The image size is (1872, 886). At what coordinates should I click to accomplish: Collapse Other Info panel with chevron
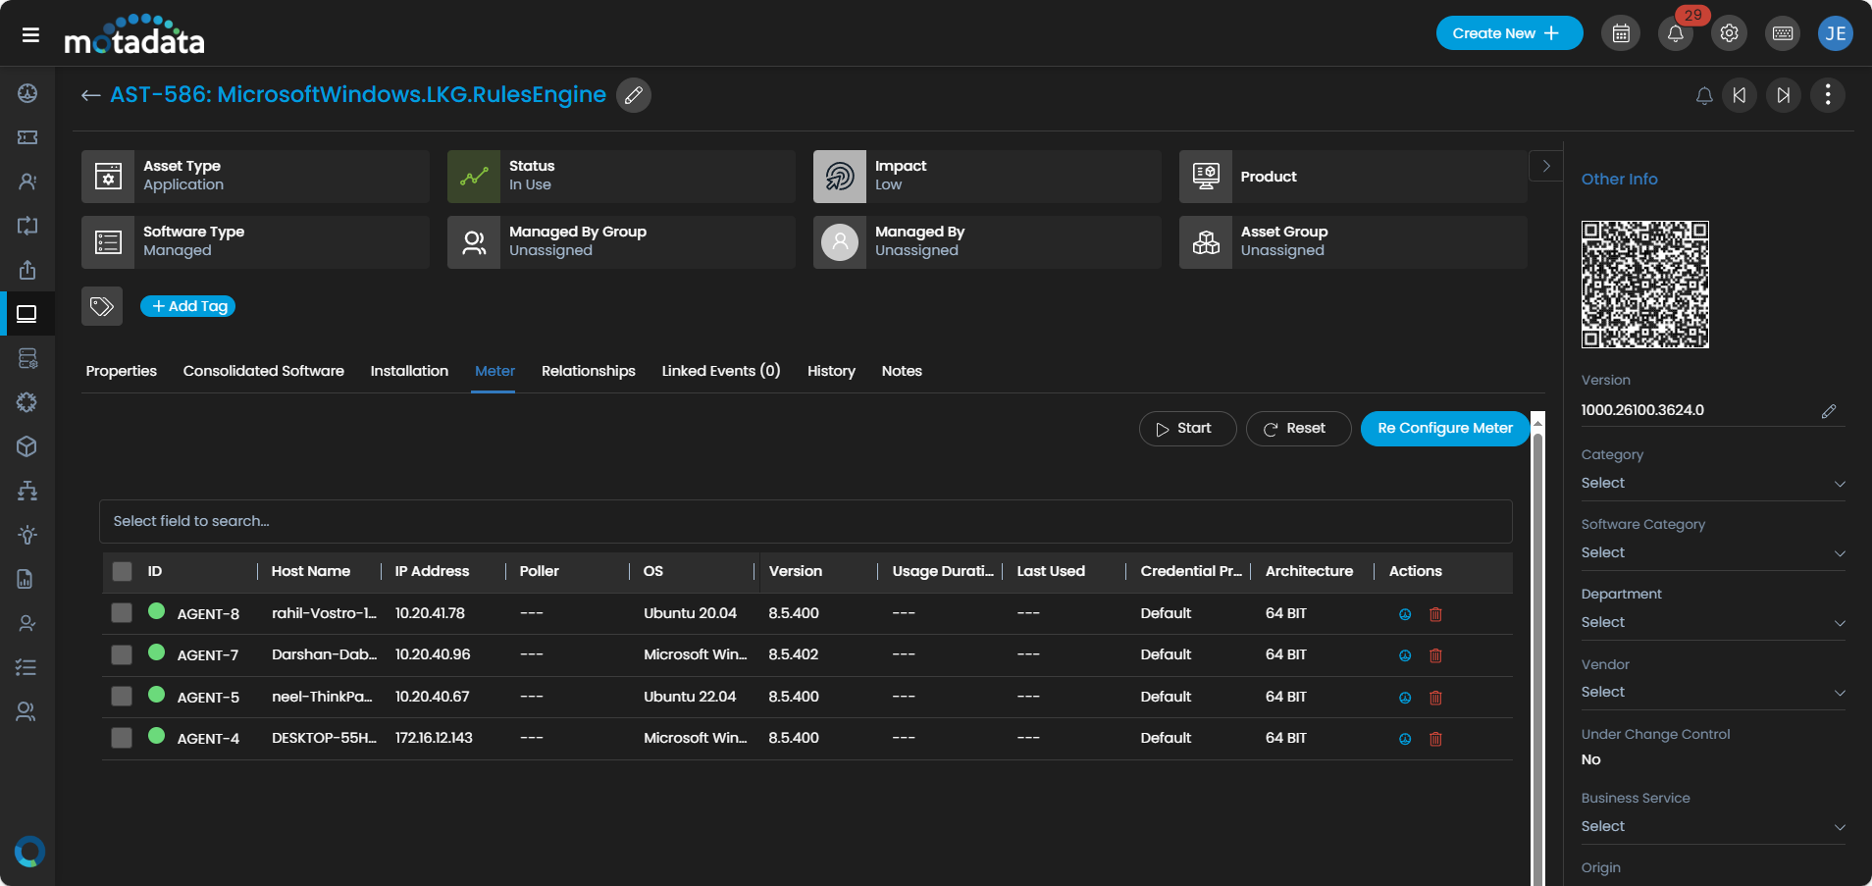click(1546, 166)
